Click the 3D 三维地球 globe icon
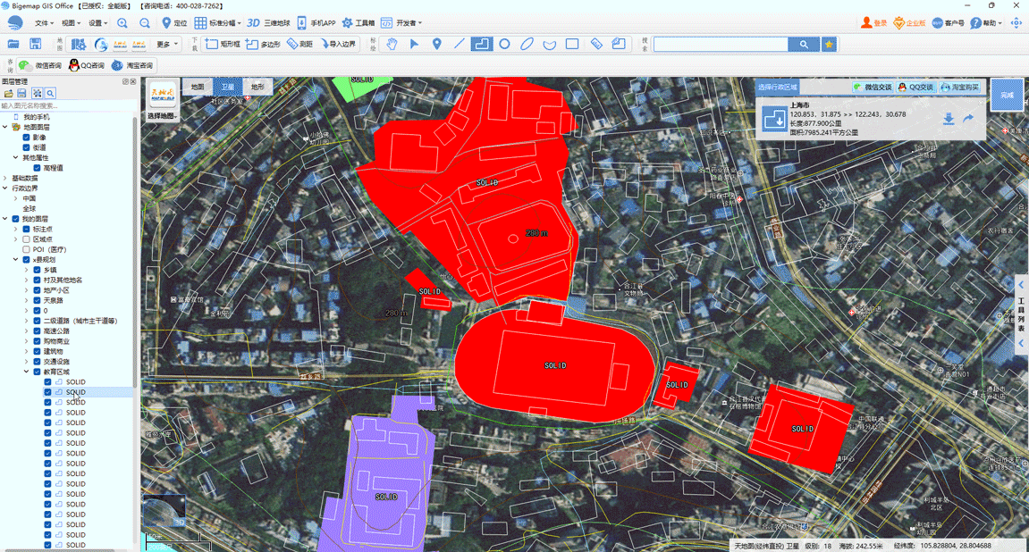This screenshot has width=1029, height=552. click(x=268, y=23)
